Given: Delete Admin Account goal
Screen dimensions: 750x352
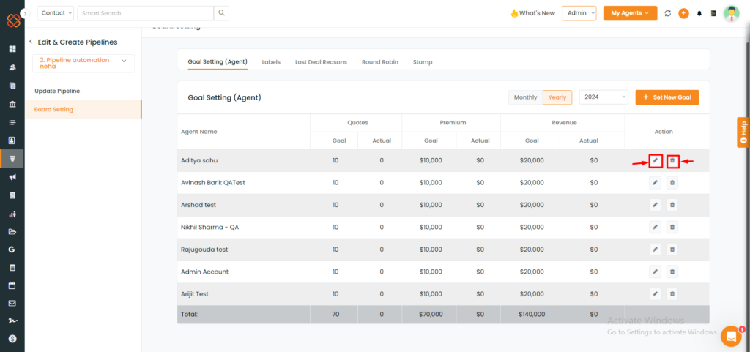Looking at the screenshot, I should (x=672, y=272).
